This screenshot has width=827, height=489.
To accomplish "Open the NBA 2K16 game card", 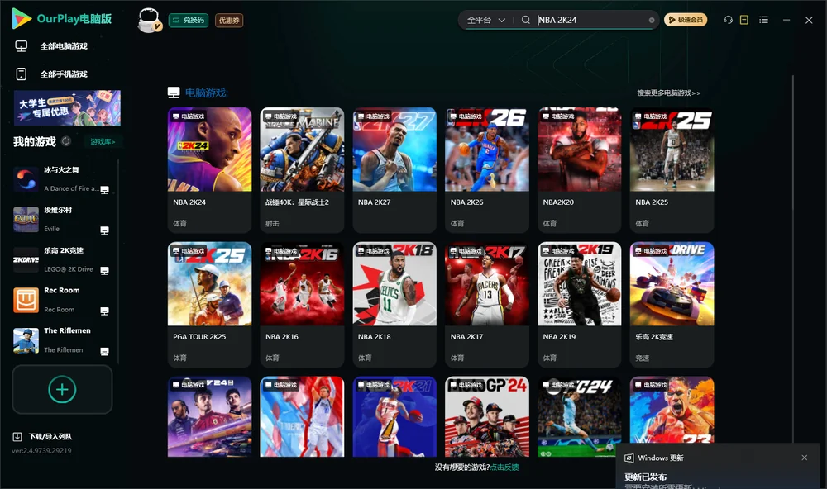I will point(302,305).
